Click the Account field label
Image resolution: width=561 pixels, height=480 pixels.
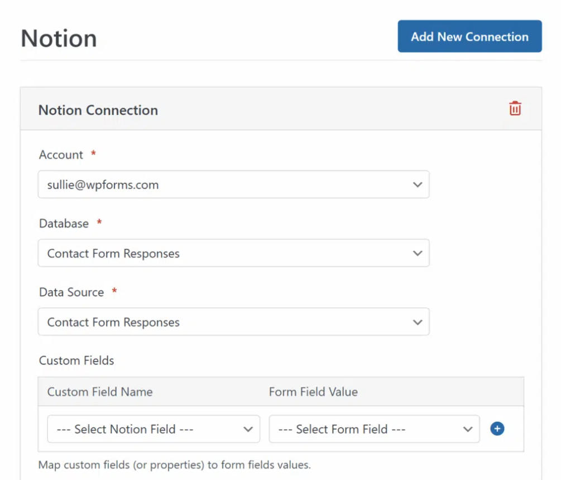(61, 155)
